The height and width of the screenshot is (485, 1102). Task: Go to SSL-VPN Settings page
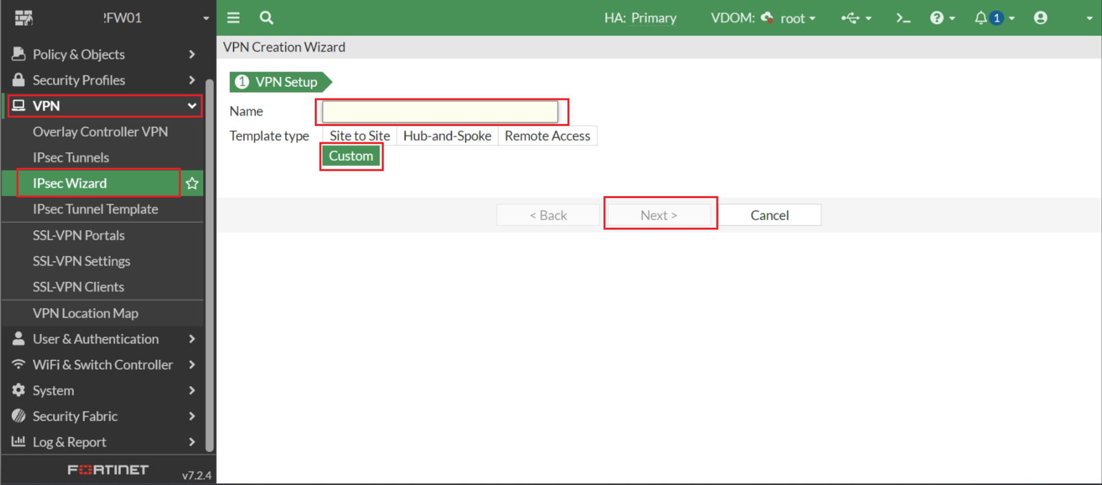[81, 261]
